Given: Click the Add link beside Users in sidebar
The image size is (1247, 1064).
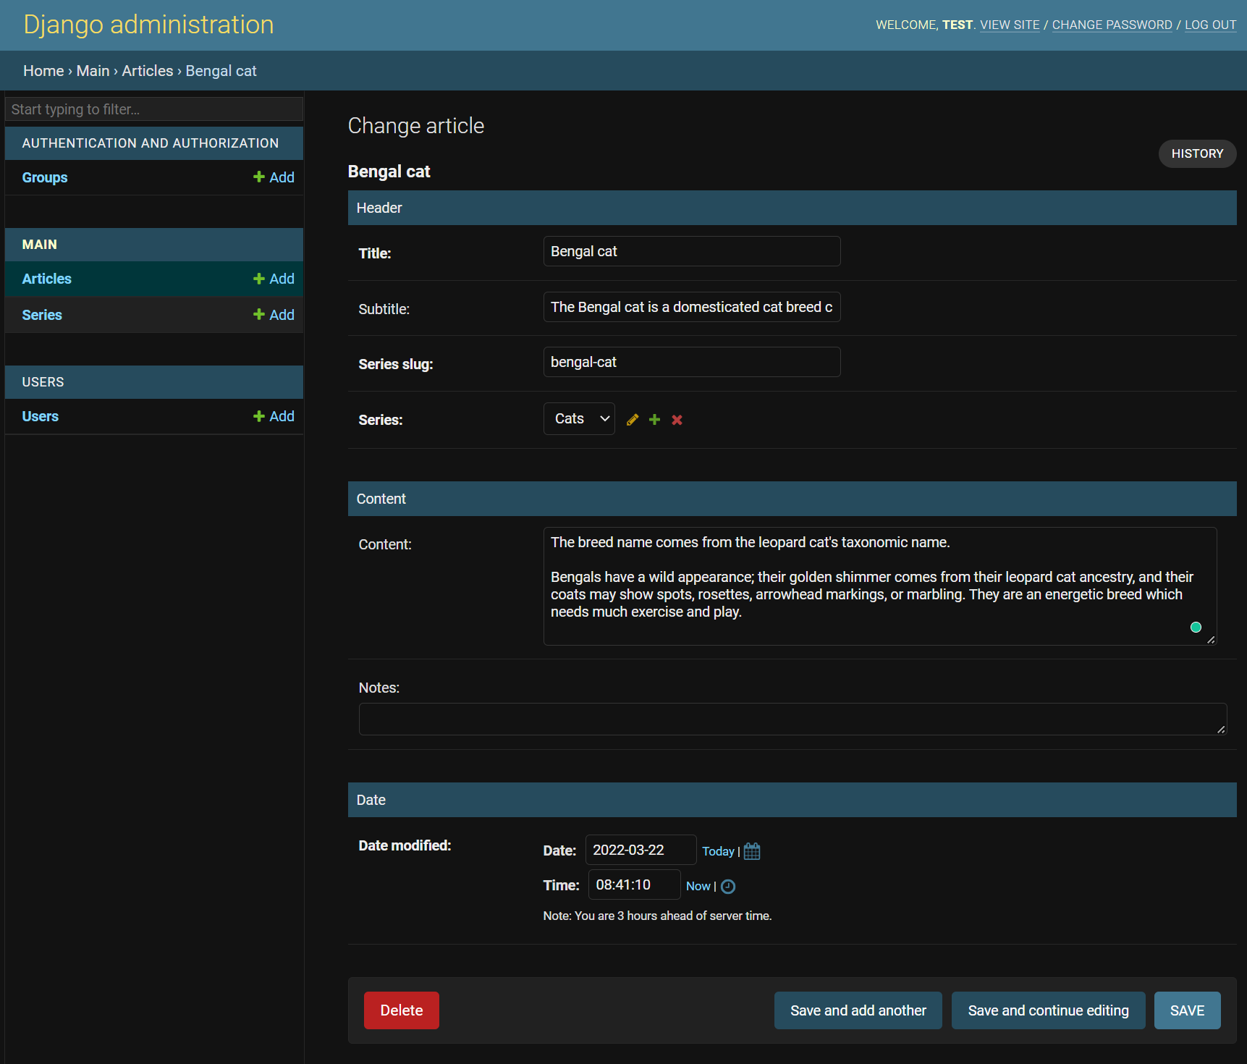Looking at the screenshot, I should 274,416.
